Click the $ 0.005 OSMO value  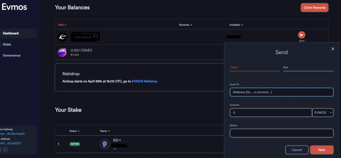coord(75,55)
